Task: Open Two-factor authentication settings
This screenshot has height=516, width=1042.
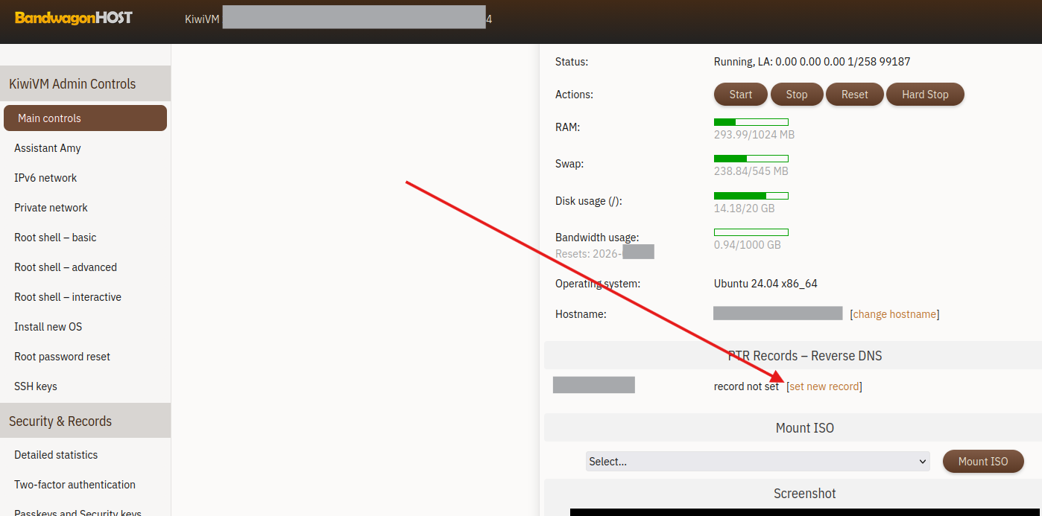Action: coord(75,485)
